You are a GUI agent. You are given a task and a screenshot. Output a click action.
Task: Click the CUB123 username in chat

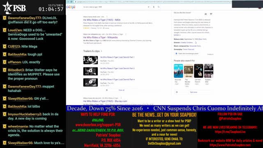(14, 46)
